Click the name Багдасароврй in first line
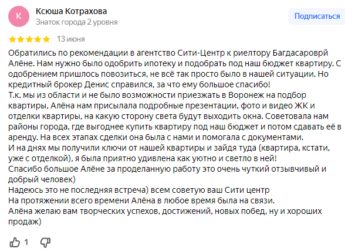The width and height of the screenshot is (345, 252). click(300, 53)
